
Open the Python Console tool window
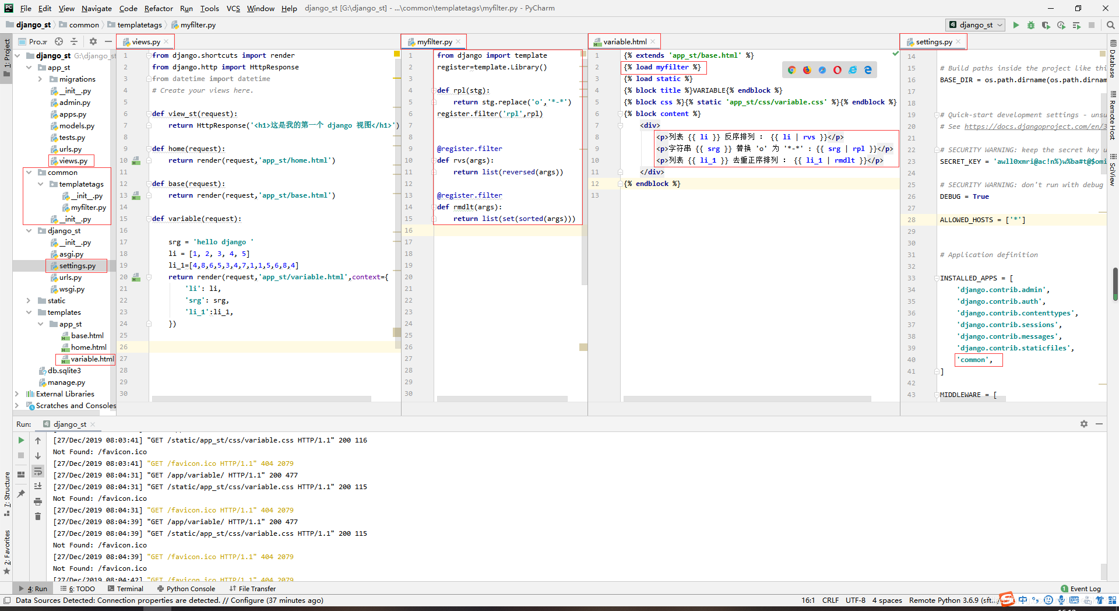186,589
